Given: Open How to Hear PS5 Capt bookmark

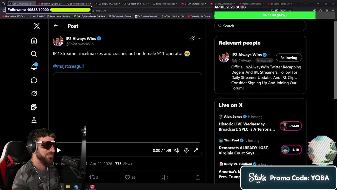Looking at the screenshot, I should click(14, 16).
